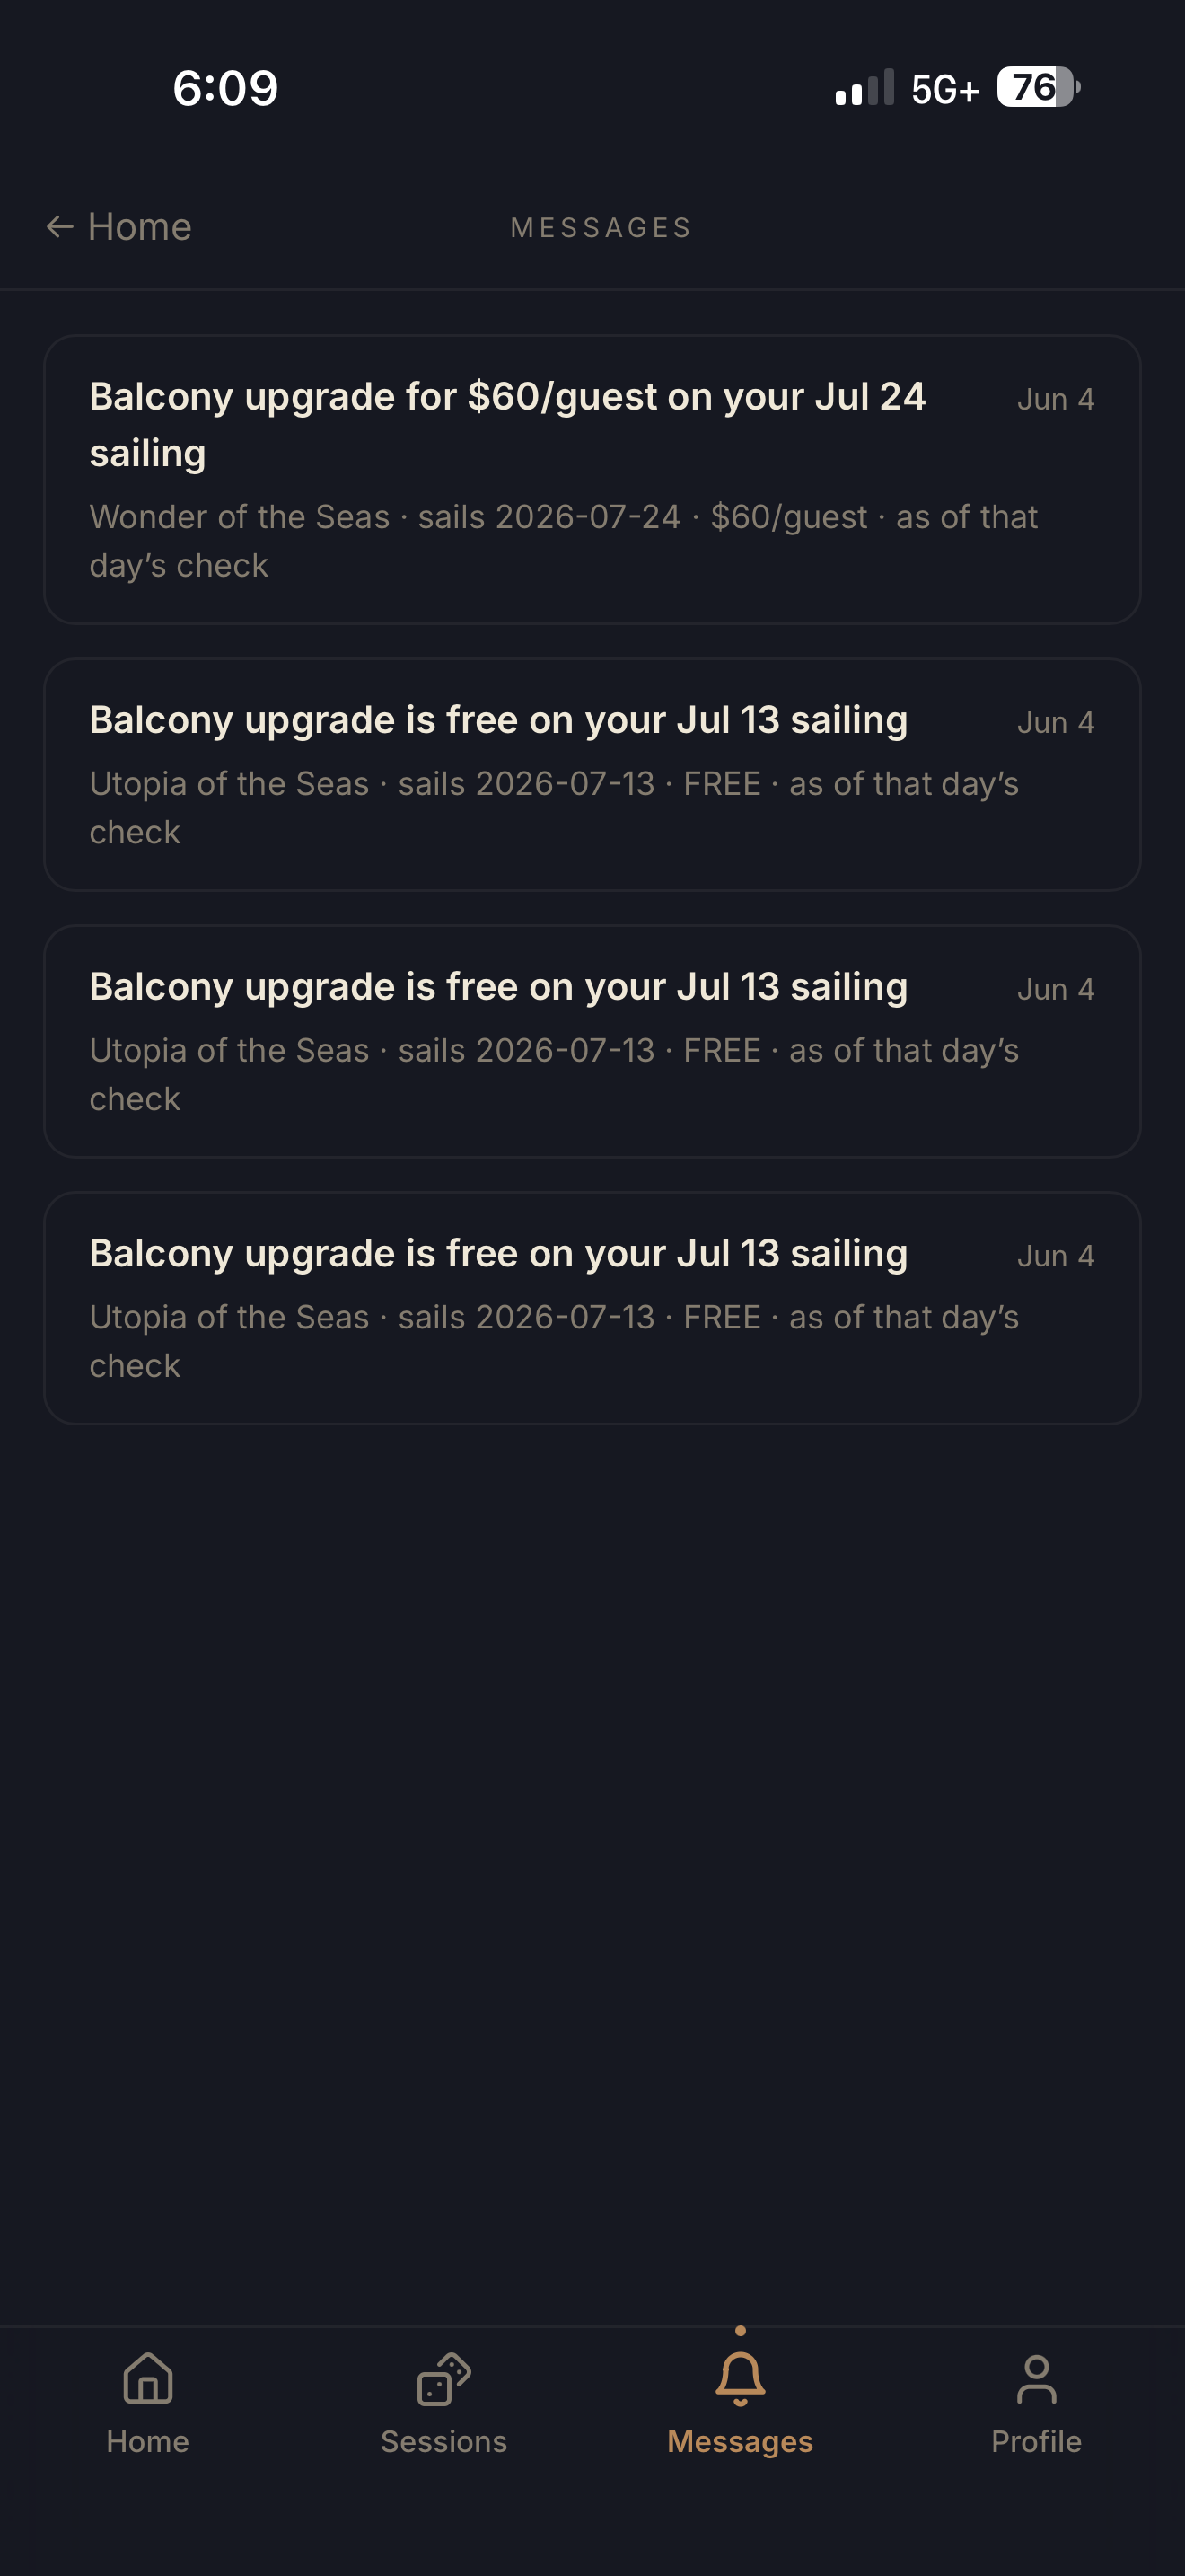Image resolution: width=1185 pixels, height=2576 pixels.
Task: Tap the Home house icon in bottom bar
Action: [x=148, y=2377]
